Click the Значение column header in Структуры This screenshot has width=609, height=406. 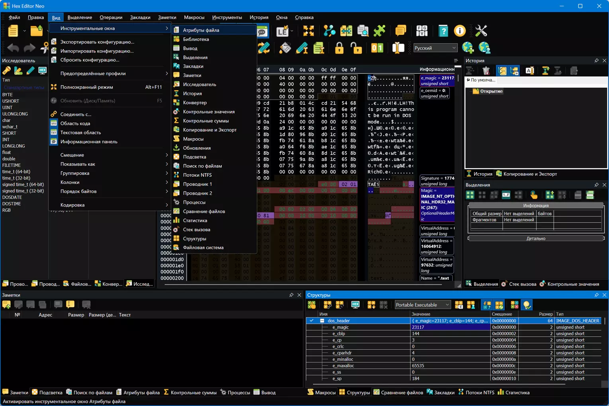point(450,314)
